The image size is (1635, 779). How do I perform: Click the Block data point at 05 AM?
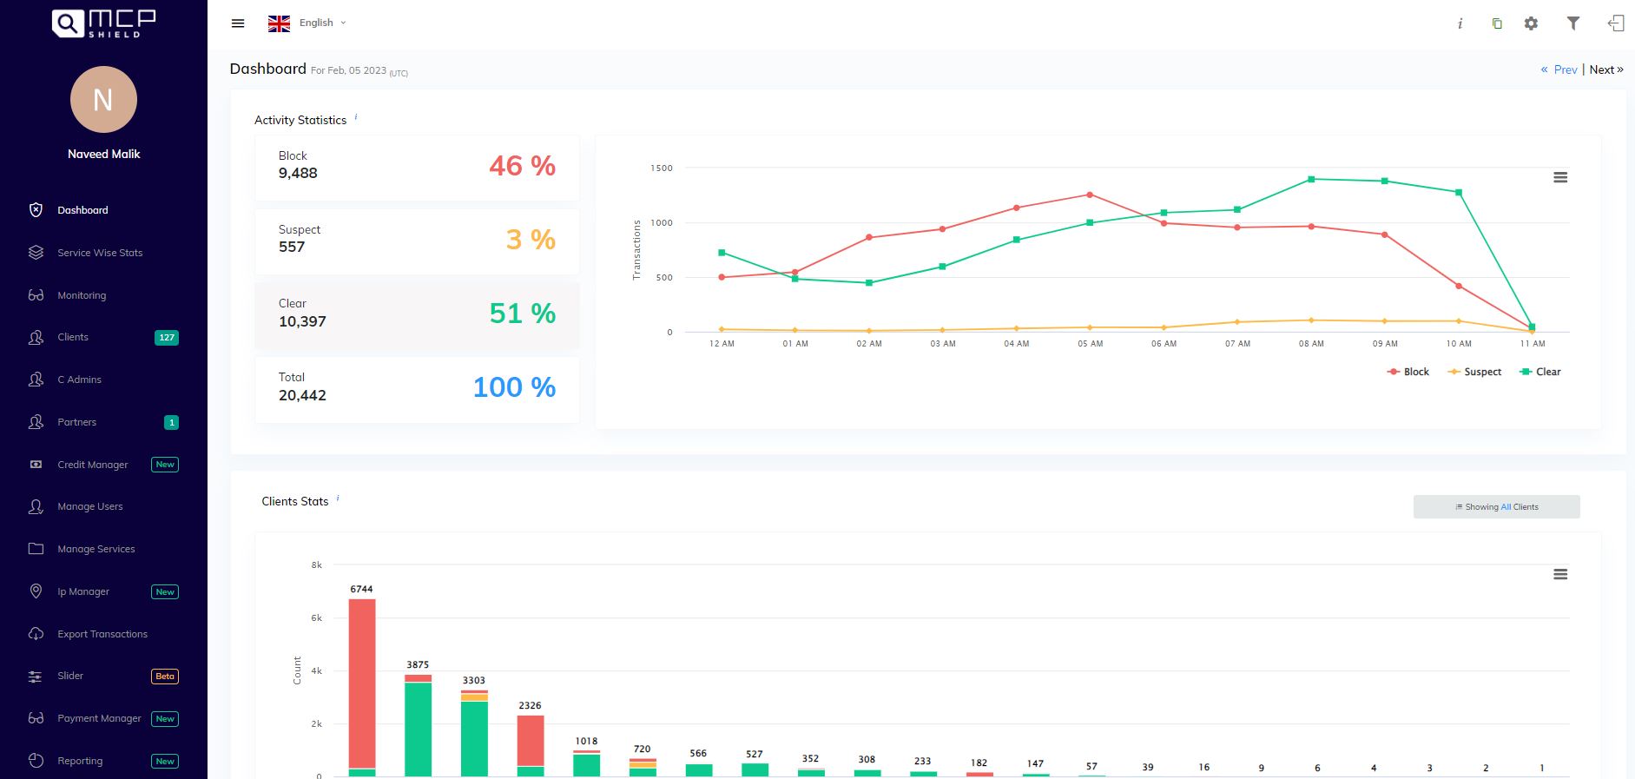click(1090, 195)
